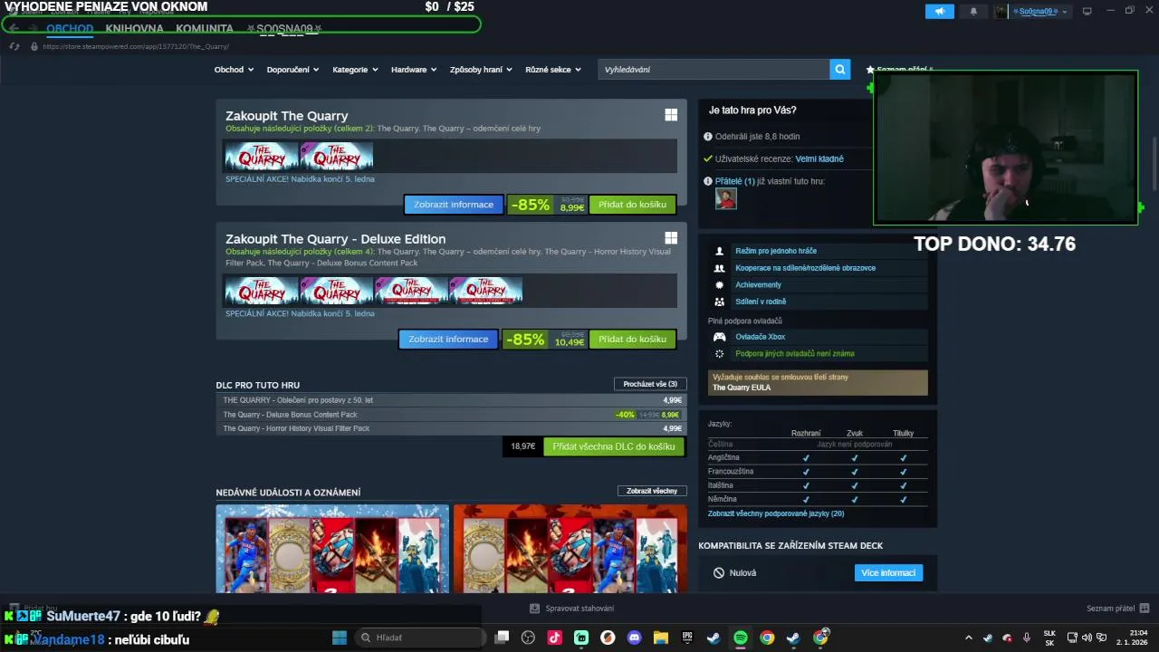Expand the Hardware dropdown menu
Screen dimensions: 1159x652
pos(414,70)
